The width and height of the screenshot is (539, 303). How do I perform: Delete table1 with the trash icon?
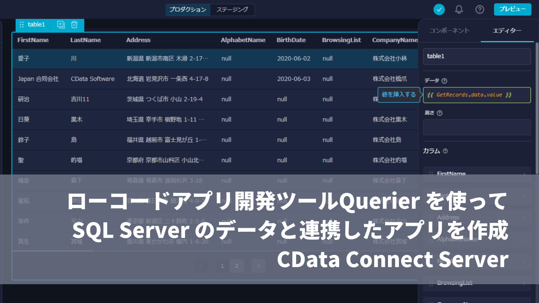(74, 25)
